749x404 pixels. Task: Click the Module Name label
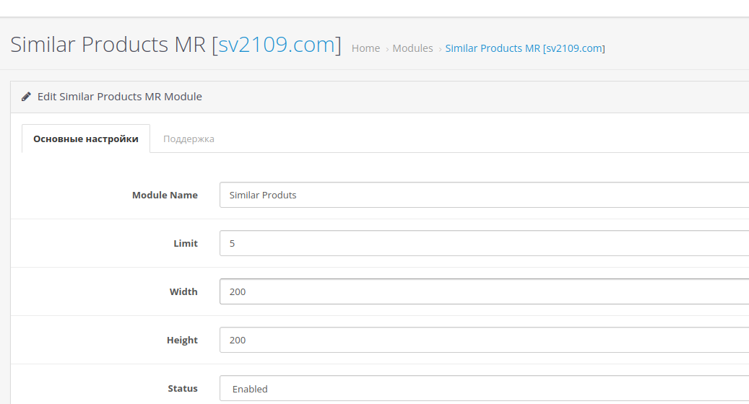pos(165,195)
